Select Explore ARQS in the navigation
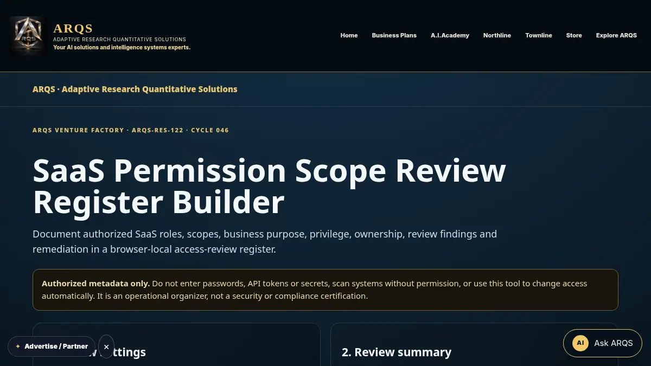This screenshot has width=651, height=366. 616,35
